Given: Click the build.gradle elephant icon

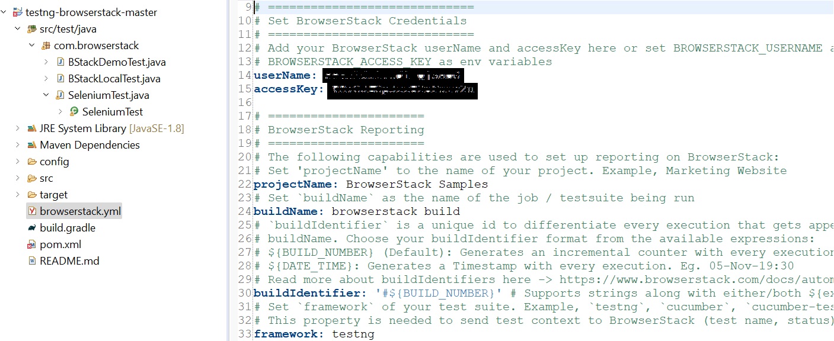Looking at the screenshot, I should point(31,228).
